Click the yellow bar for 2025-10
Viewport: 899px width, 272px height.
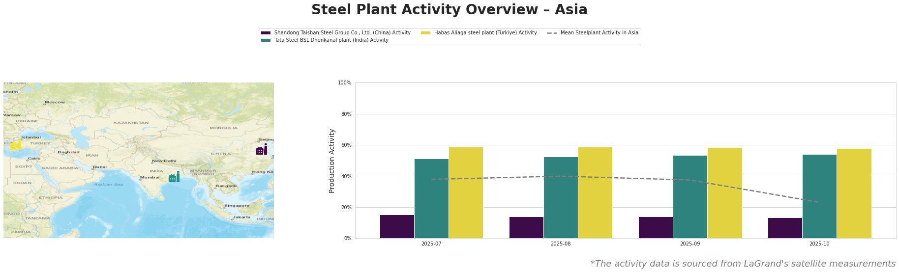tap(854, 193)
